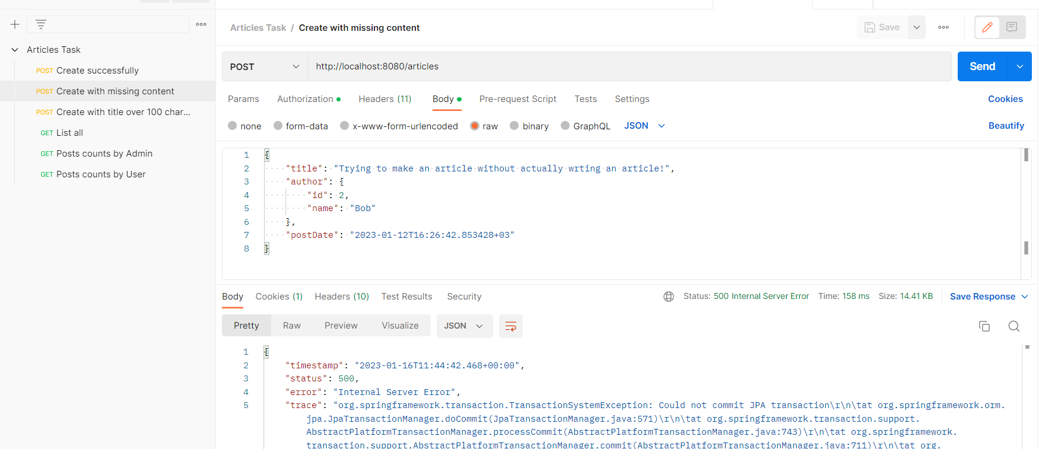Viewport: 1039px width, 449px height.
Task: Open the POST method dropdown
Action: [x=265, y=66]
